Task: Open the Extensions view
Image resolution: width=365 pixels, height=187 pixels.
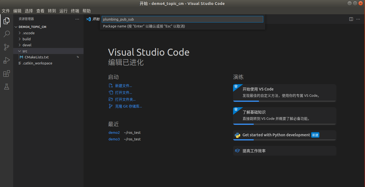Action: coord(7,73)
